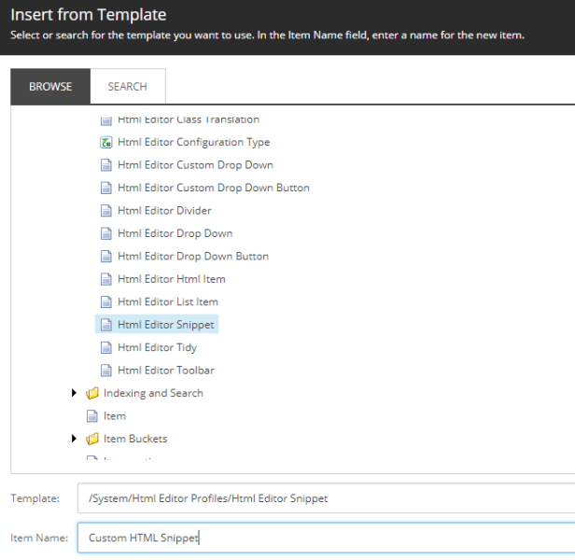Select Html Editor Class Translation row
575x560 pixels.
tap(179, 119)
